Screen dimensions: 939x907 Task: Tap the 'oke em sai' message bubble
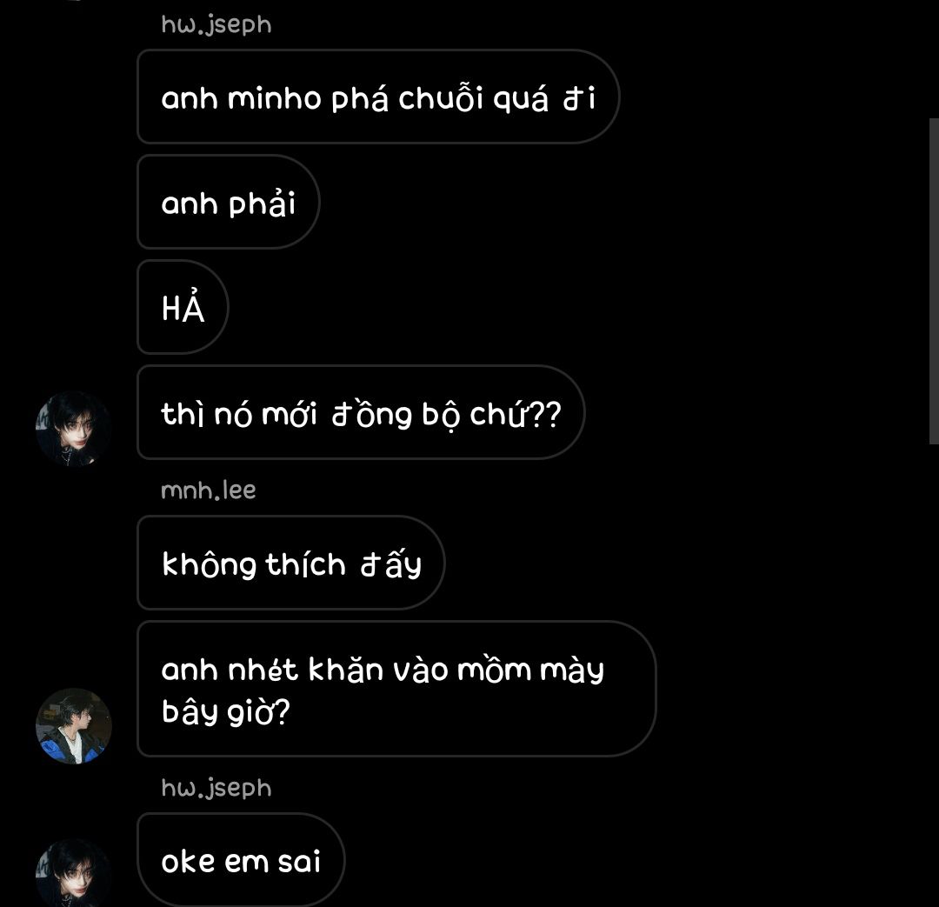(x=241, y=860)
